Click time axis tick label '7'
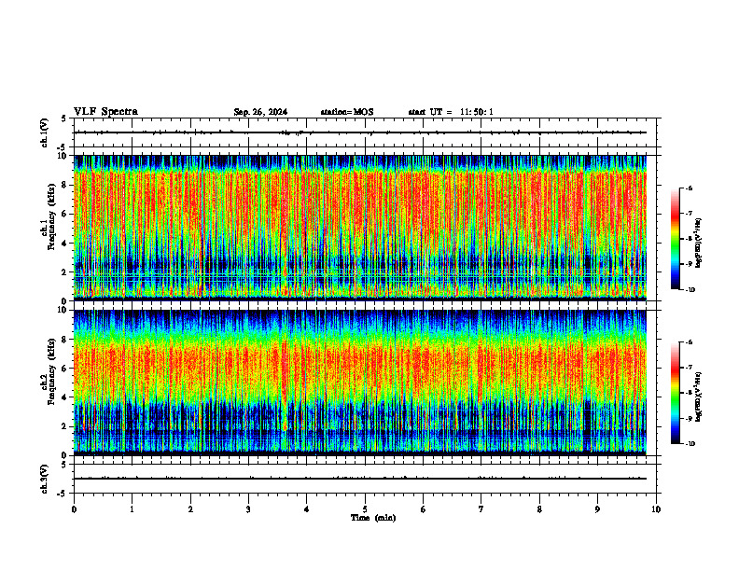 point(481,509)
